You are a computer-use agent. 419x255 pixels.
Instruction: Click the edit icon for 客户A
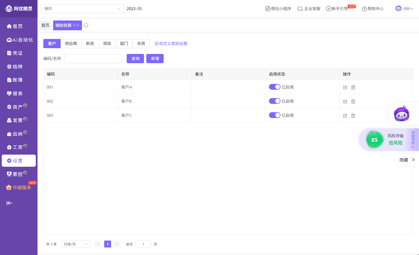[x=345, y=87]
